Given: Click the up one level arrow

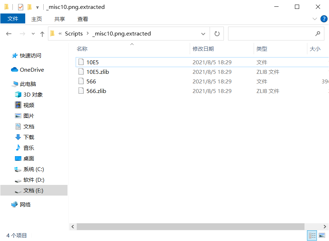Looking at the screenshot, I should pos(42,33).
